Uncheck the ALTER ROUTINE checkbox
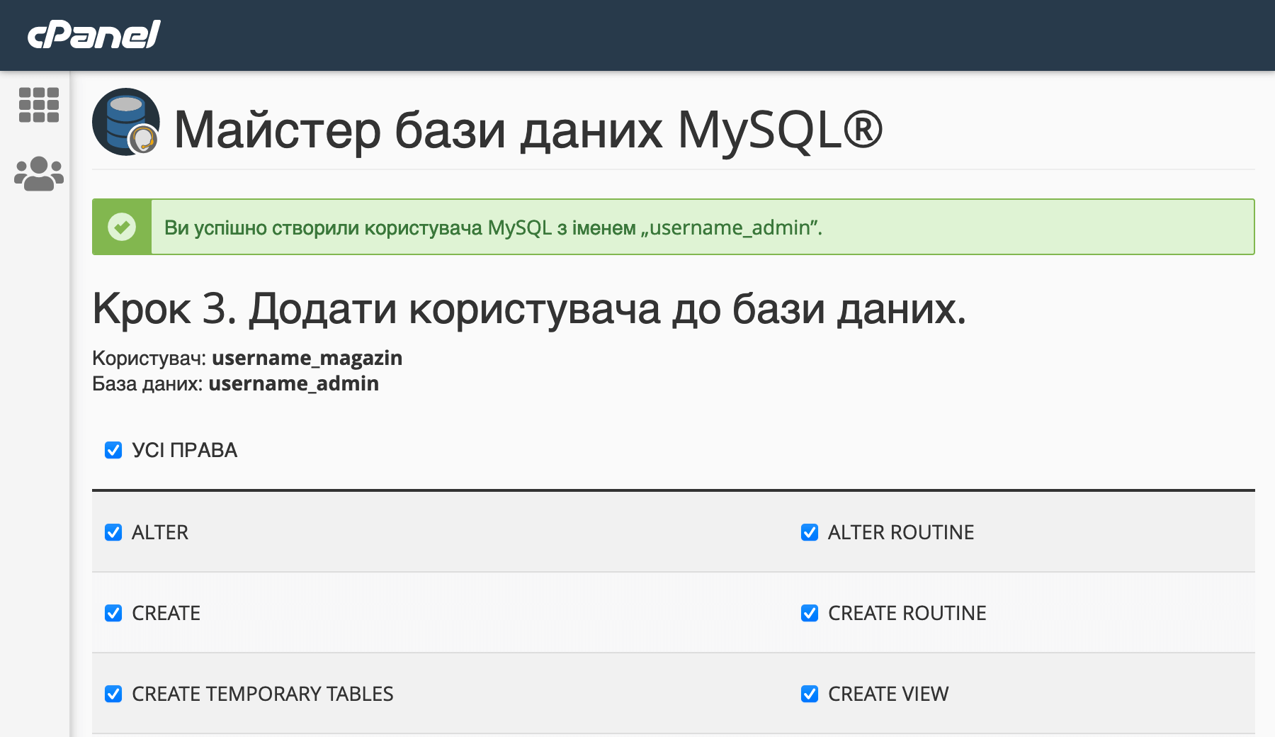This screenshot has width=1275, height=737. [810, 532]
